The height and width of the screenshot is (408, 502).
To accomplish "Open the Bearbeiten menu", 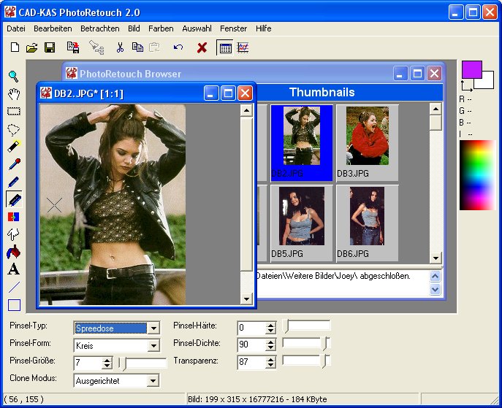I will (53, 28).
